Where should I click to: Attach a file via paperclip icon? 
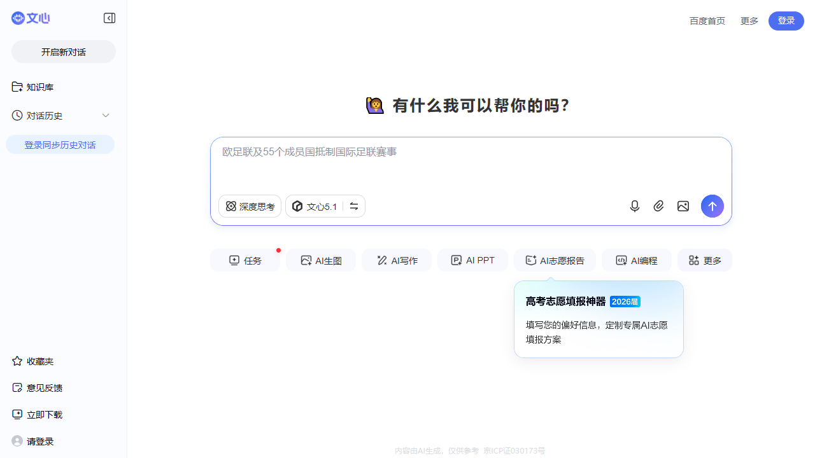tap(658, 206)
